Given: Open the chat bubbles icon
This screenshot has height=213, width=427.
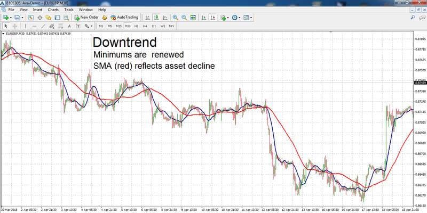Looking at the screenshot, I should [x=422, y=18].
